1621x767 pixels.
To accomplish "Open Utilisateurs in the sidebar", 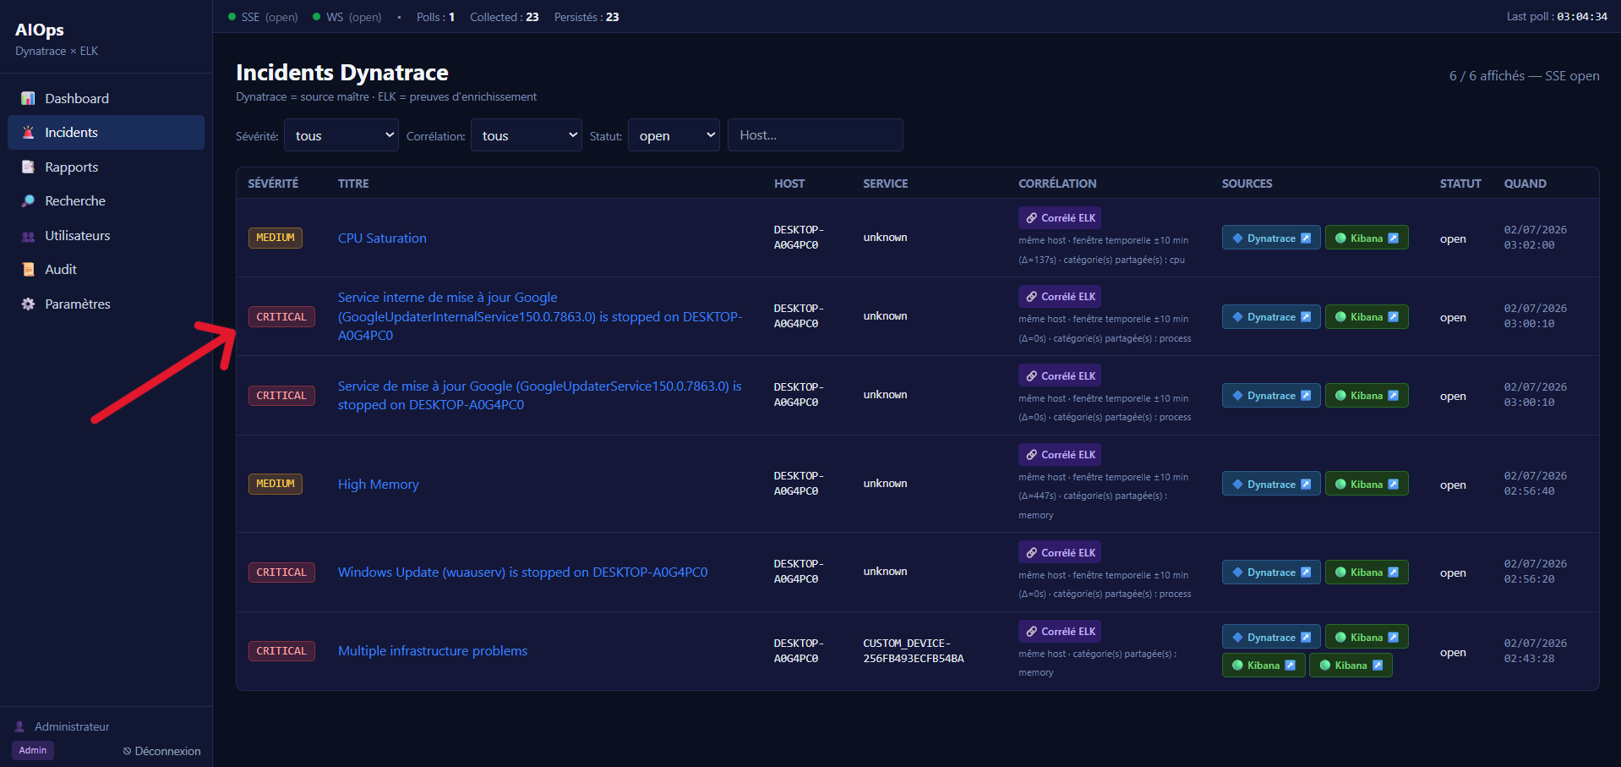I will pyautogui.click(x=106, y=236).
